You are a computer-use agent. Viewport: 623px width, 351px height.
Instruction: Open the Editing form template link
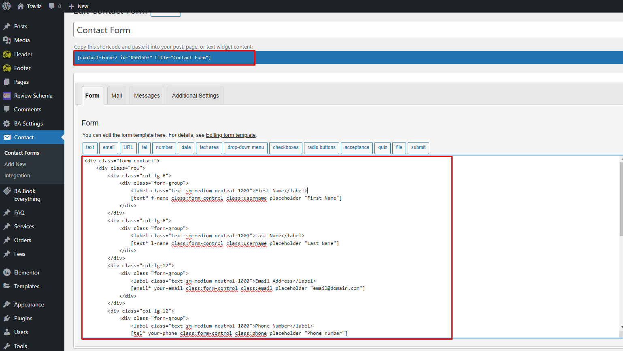231,135
